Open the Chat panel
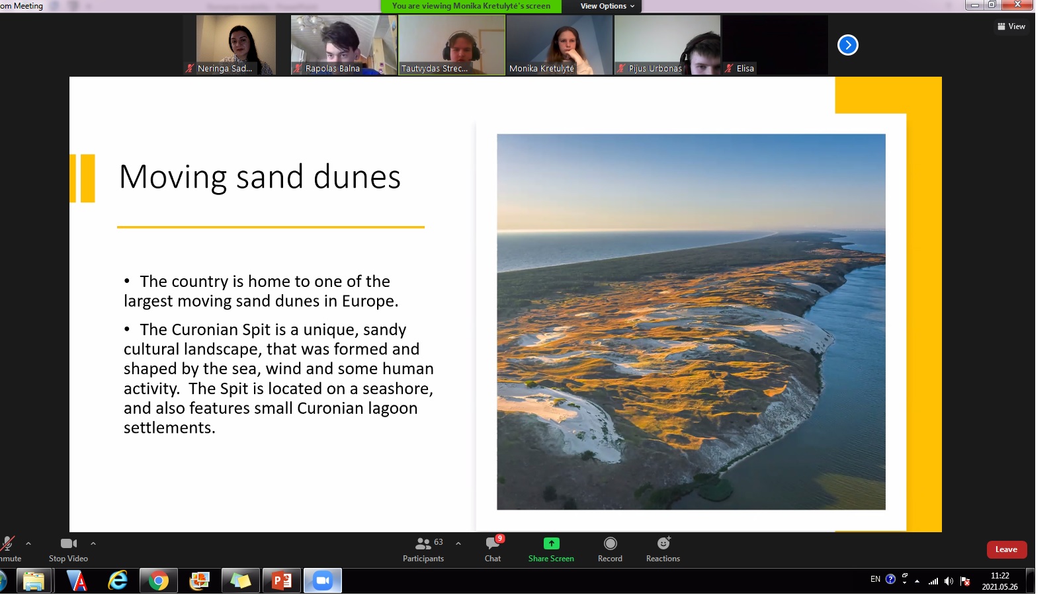The height and width of the screenshot is (595, 1061). [493, 549]
